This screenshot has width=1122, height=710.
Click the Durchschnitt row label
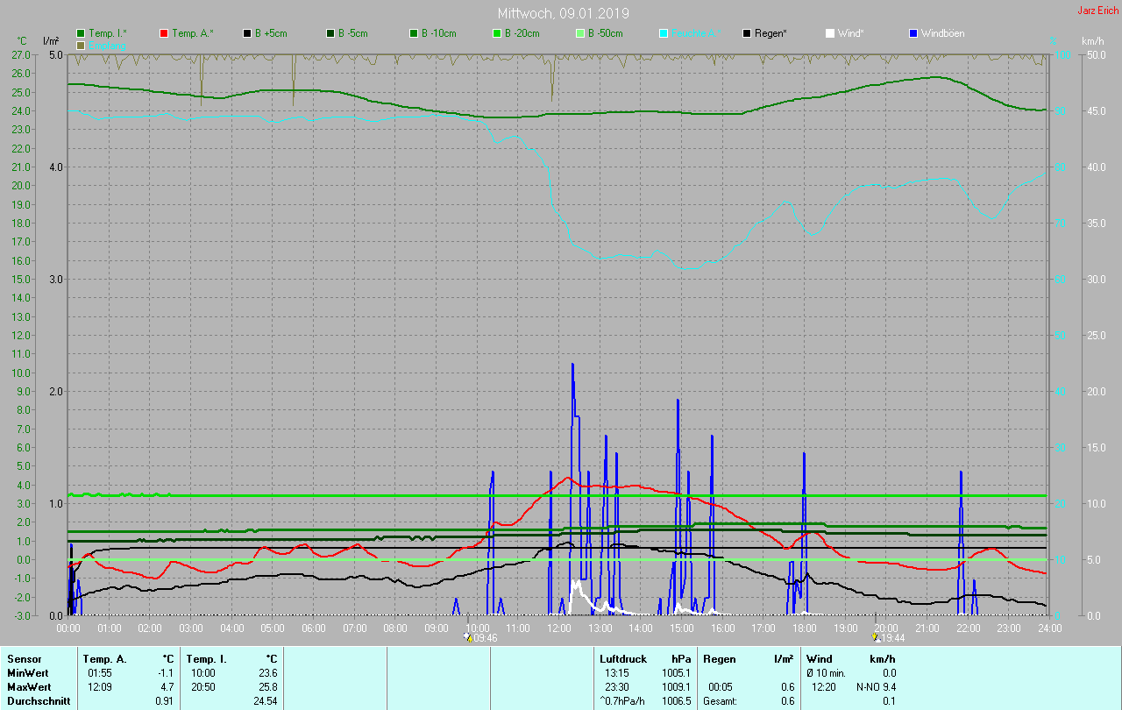[38, 701]
